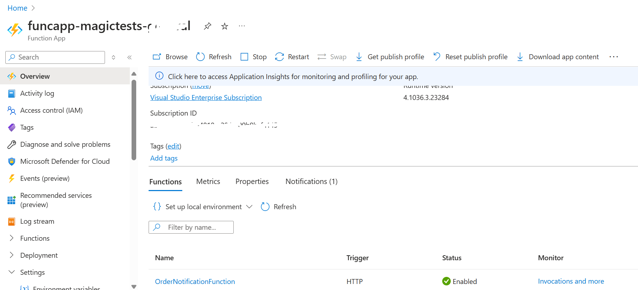
Task: Pin the function app to dashboard
Action: point(207,26)
